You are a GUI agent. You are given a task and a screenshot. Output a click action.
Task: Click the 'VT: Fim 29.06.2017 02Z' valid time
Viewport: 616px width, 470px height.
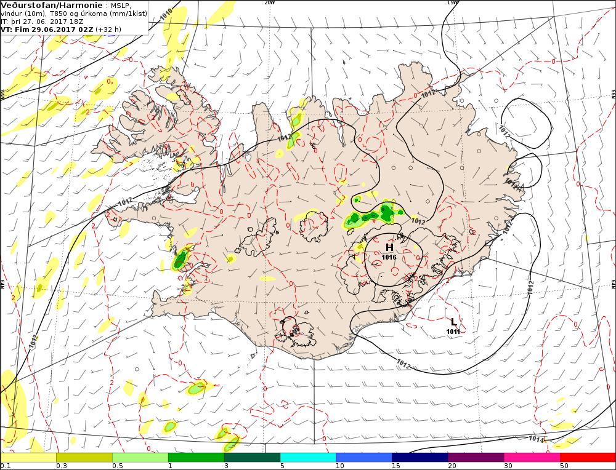(x=46, y=30)
